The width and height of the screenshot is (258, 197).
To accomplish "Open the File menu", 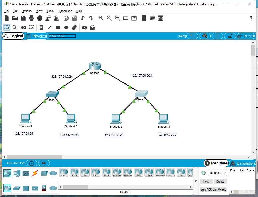I will tap(6, 11).
